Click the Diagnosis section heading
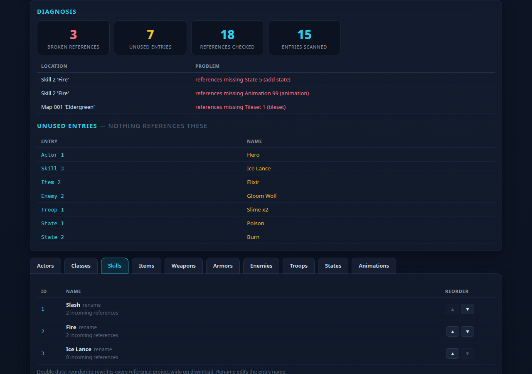The width and height of the screenshot is (532, 374). (x=57, y=12)
